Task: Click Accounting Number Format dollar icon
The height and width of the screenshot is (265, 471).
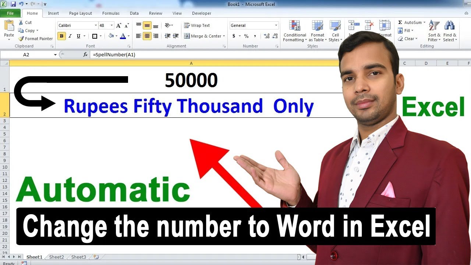Action: click(x=234, y=36)
